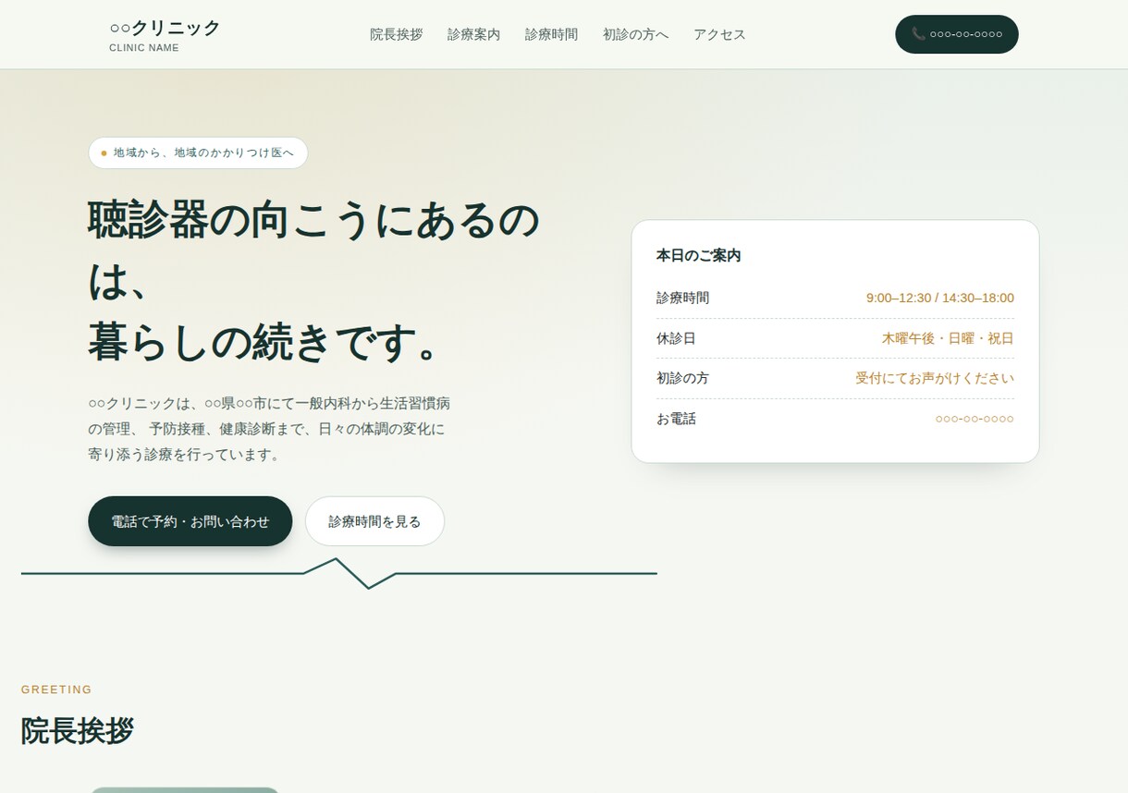Open the アクセス navigation link

[720, 34]
